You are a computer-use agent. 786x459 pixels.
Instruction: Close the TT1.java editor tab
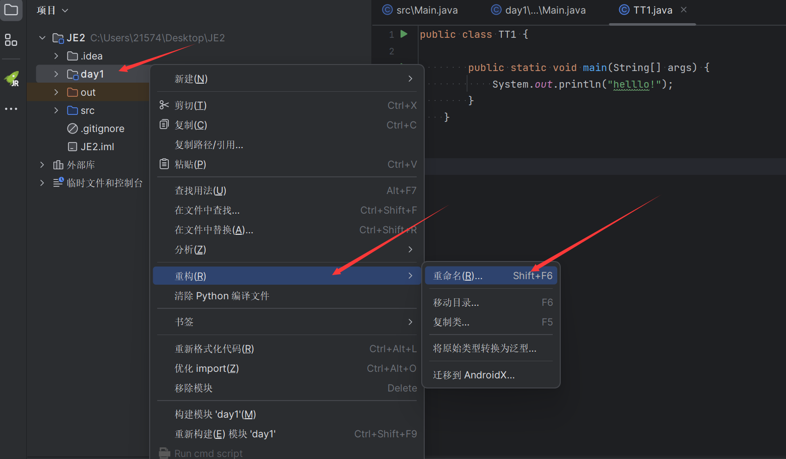684,10
